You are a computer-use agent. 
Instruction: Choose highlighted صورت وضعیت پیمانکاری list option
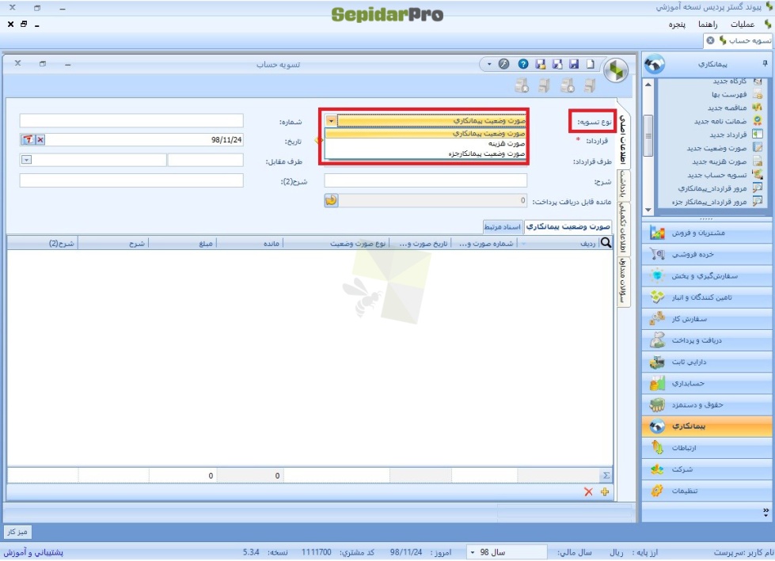click(x=426, y=134)
